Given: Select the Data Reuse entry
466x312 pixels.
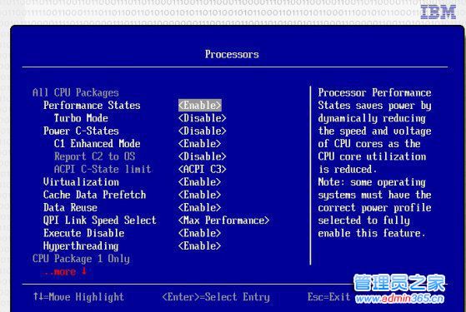Looking at the screenshot, I should click(70, 207).
